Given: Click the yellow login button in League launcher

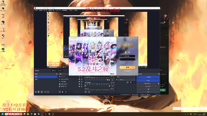Looking at the screenshot, I should [x=127, y=67].
